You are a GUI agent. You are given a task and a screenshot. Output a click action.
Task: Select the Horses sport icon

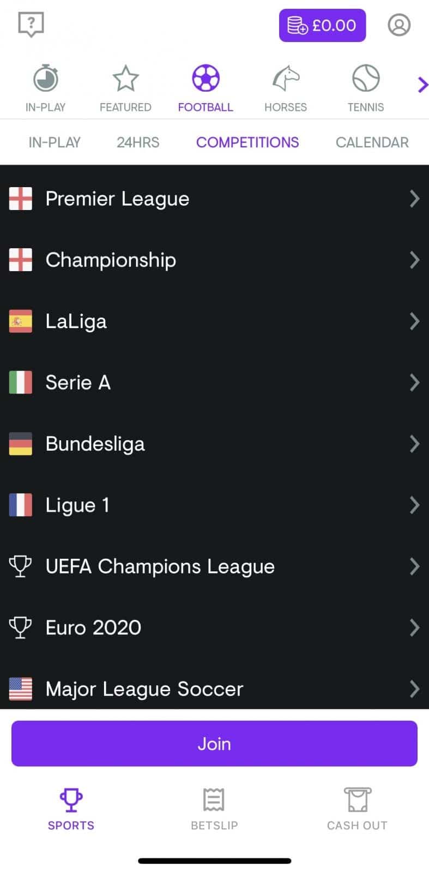[x=286, y=79]
